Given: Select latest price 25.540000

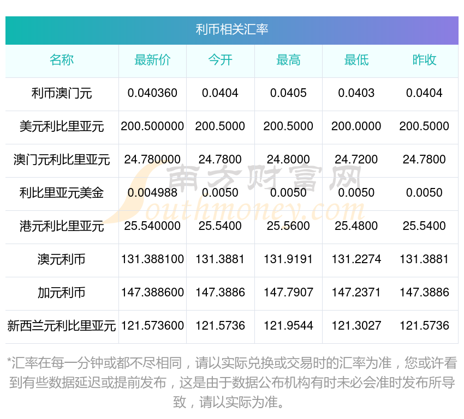Looking at the screenshot, I should [x=152, y=226].
